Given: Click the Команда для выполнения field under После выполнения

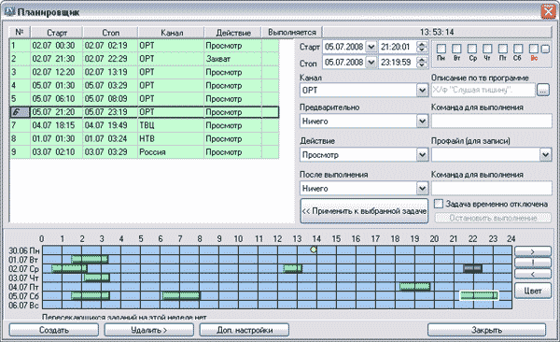Looking at the screenshot, I should [492, 189].
